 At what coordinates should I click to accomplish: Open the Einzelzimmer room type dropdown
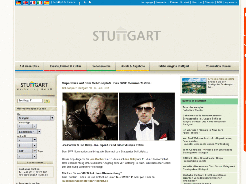point(29,132)
